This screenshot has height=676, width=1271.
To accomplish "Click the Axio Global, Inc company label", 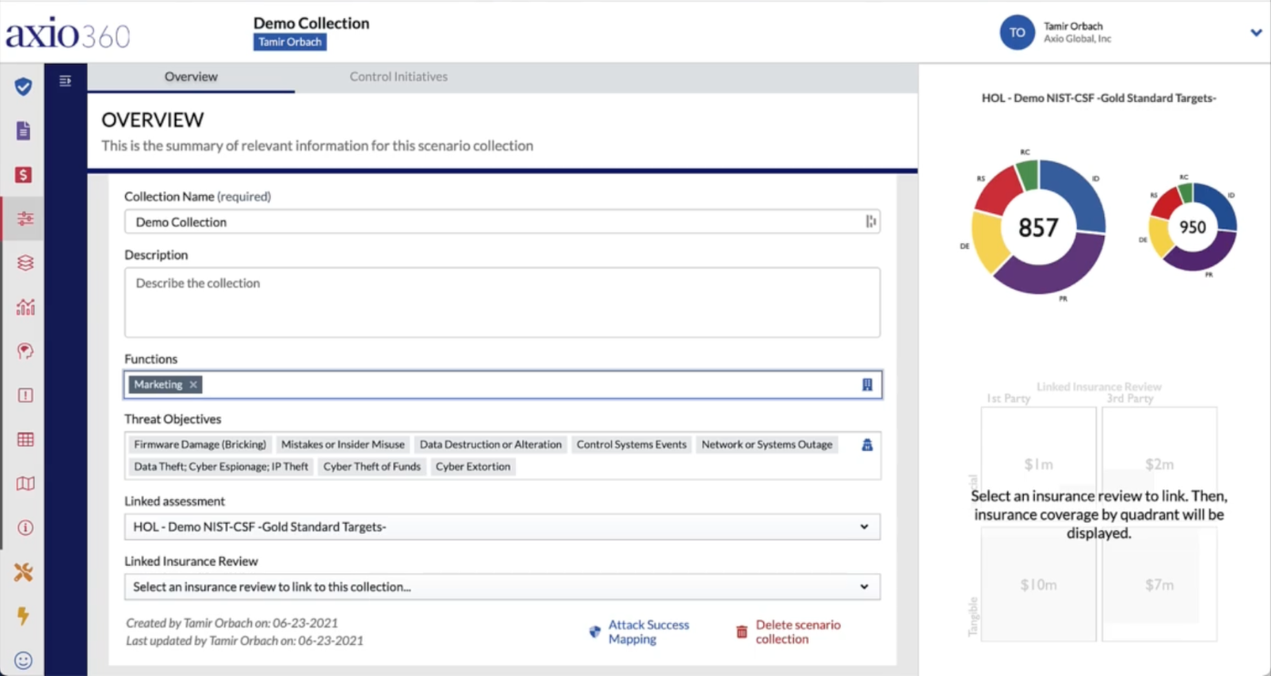I will point(1078,39).
